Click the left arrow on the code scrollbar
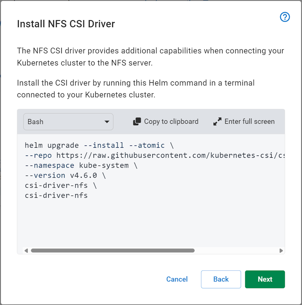 26,251
